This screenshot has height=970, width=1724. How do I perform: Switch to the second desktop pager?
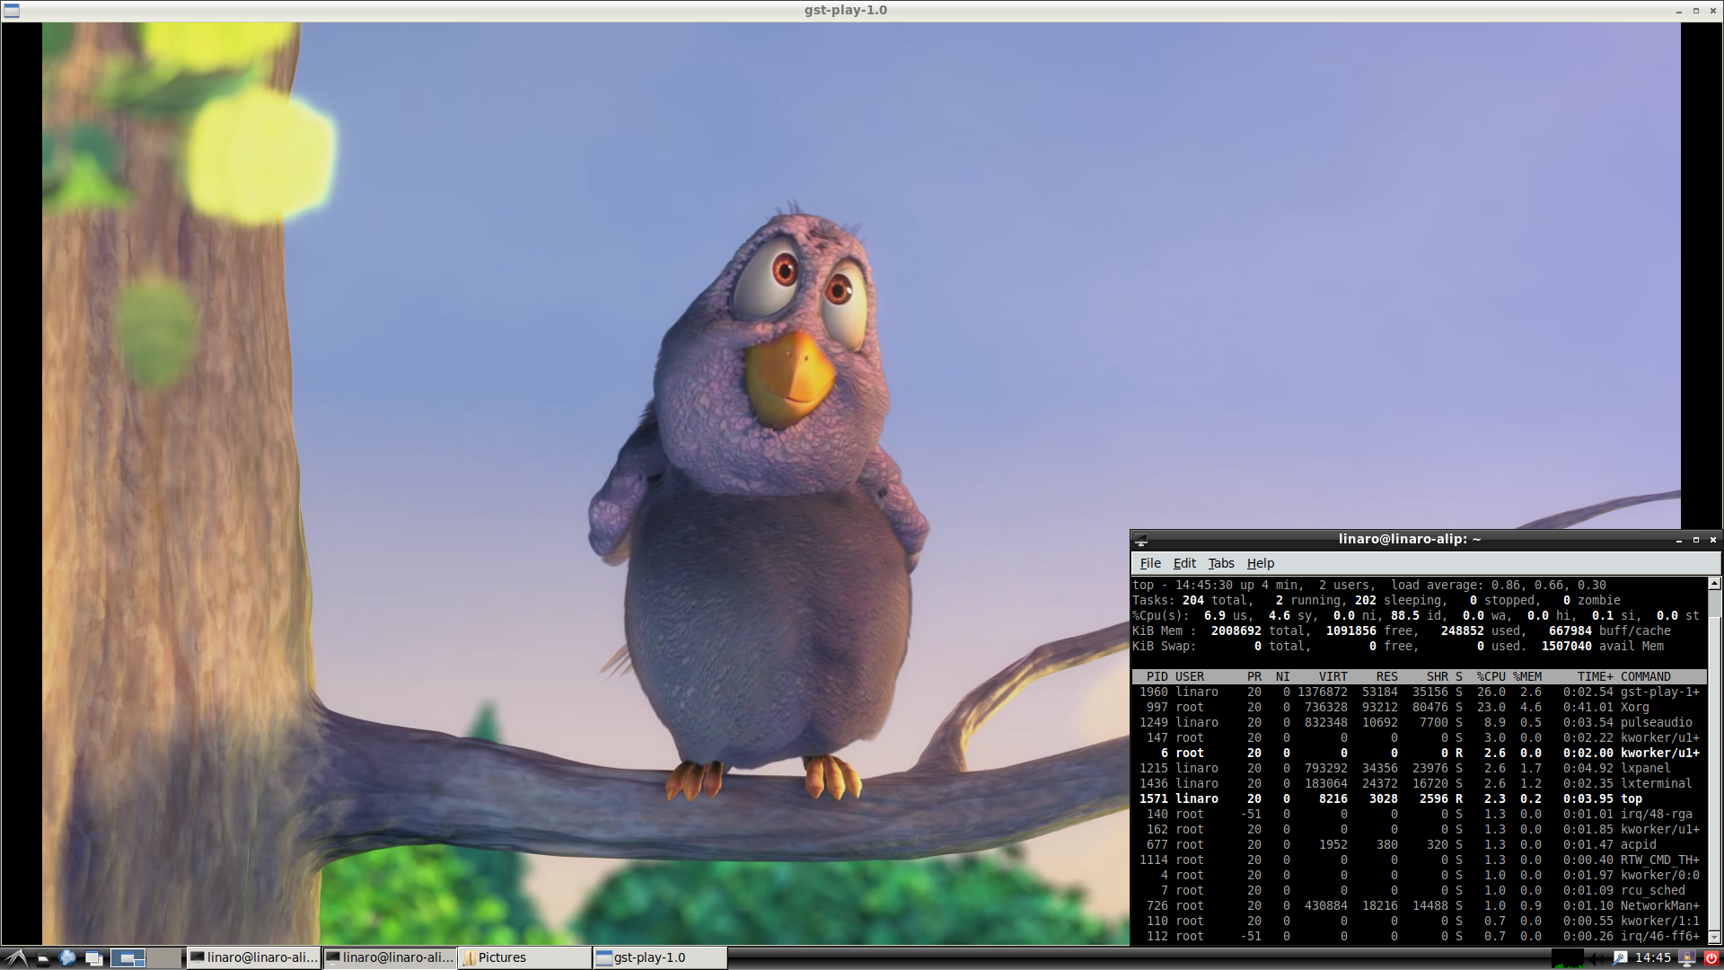pyautogui.click(x=163, y=958)
